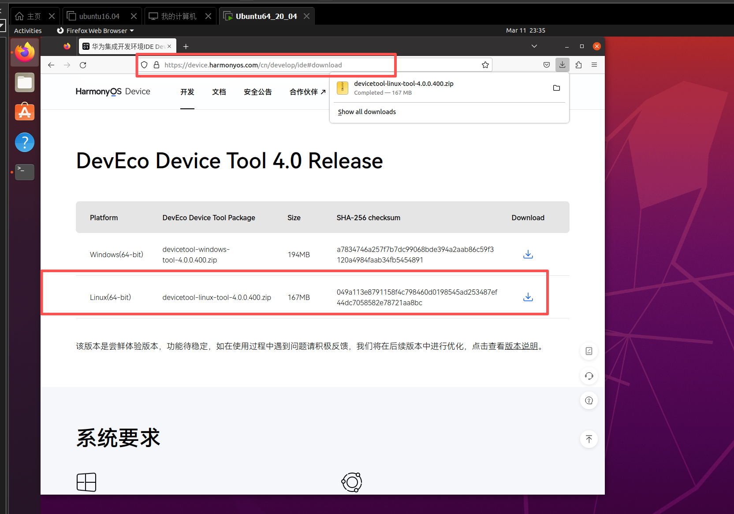Image resolution: width=734 pixels, height=514 pixels.
Task: Click the DevEco Device Tool 4.0 Release heading
Action: [x=230, y=161]
